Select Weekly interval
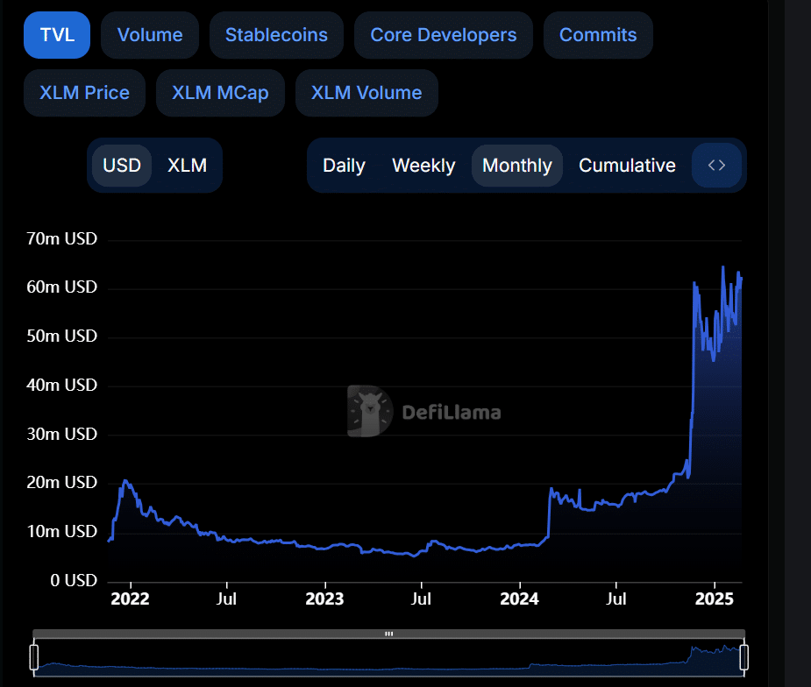The height and width of the screenshot is (687, 811). click(423, 166)
